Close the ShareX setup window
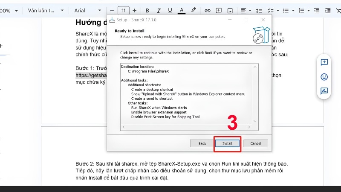 pyautogui.click(x=263, y=20)
